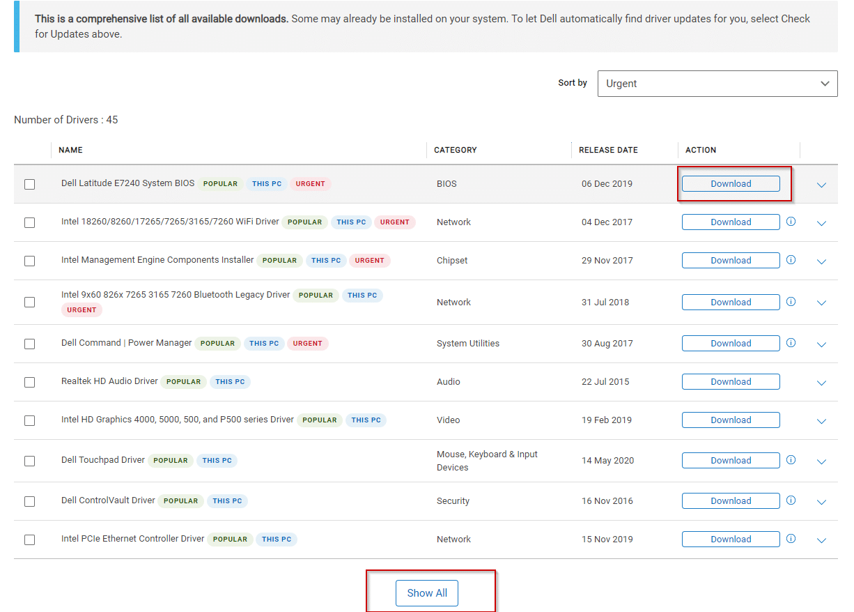Download the Realtek HD Audio Driver
854x612 pixels.
click(x=731, y=381)
